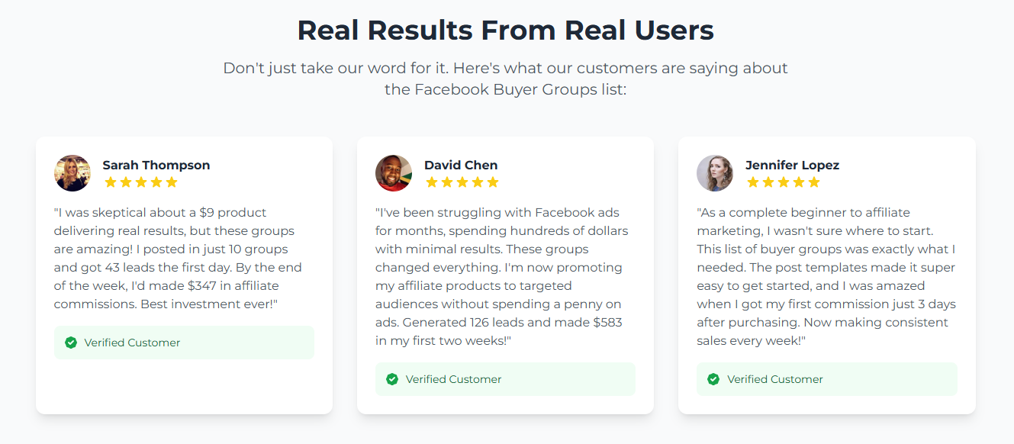Click Jennifer Lopez's testimonial text

(826, 276)
